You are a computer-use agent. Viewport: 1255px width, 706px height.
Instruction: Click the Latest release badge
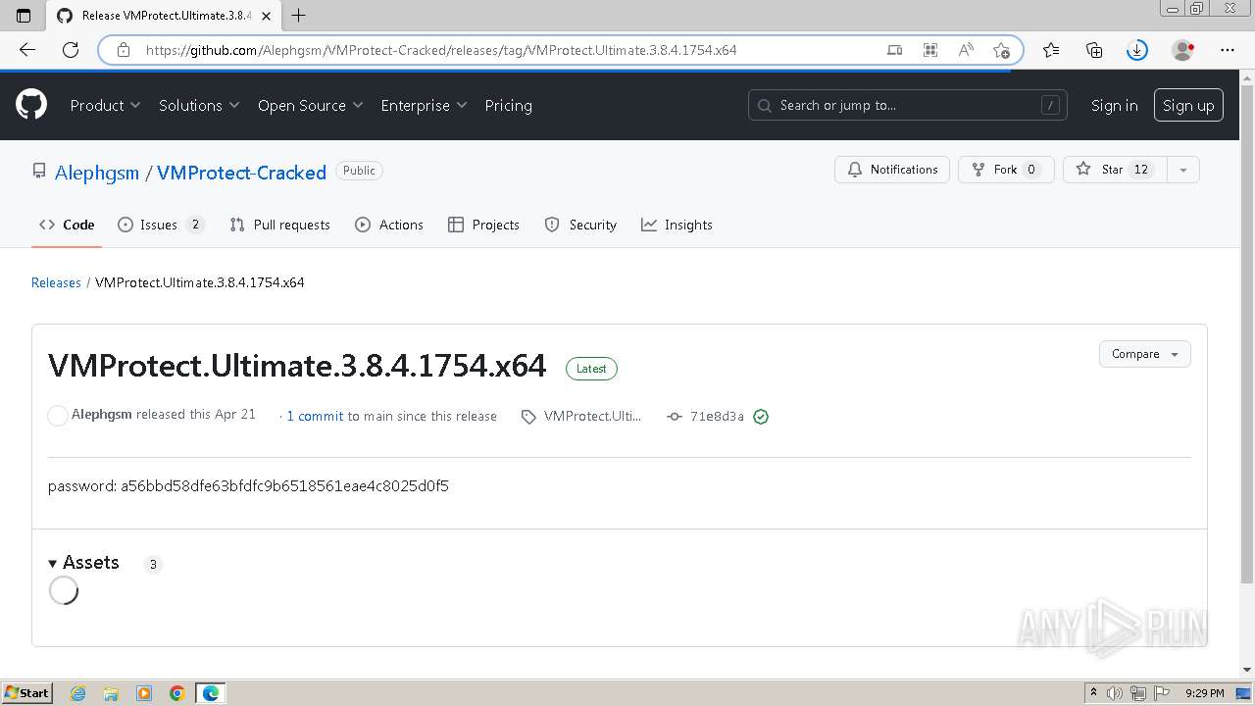click(x=591, y=369)
